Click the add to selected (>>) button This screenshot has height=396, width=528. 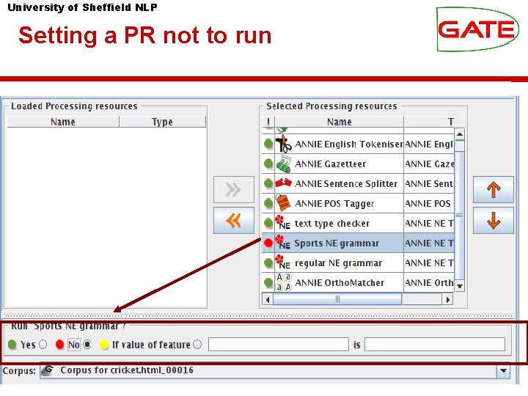[234, 189]
